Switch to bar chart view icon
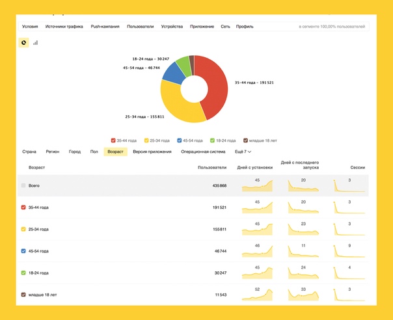The width and height of the screenshot is (393, 320). click(x=35, y=42)
